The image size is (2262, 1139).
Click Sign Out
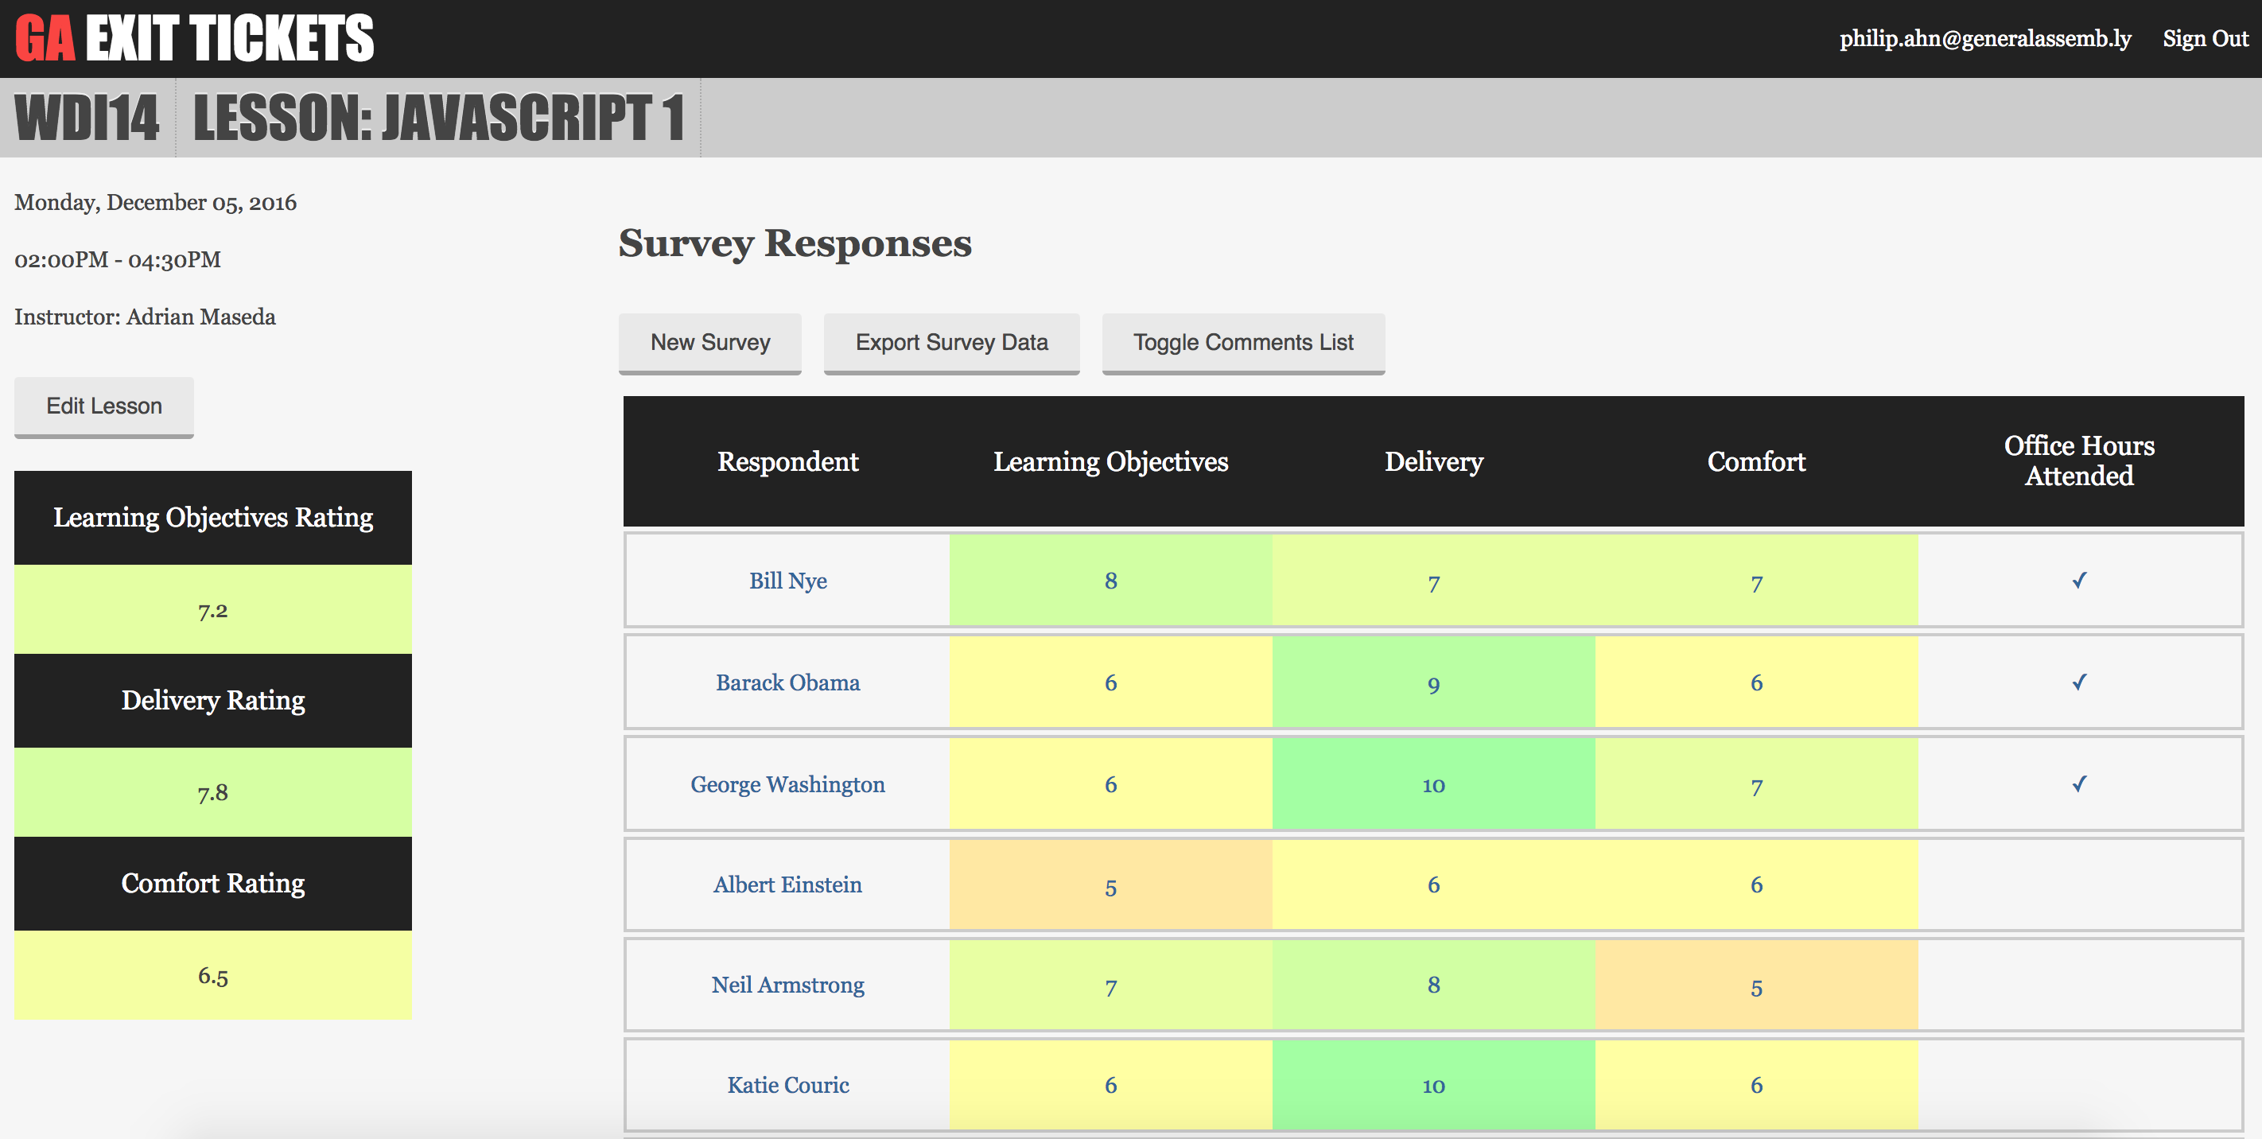(2205, 39)
